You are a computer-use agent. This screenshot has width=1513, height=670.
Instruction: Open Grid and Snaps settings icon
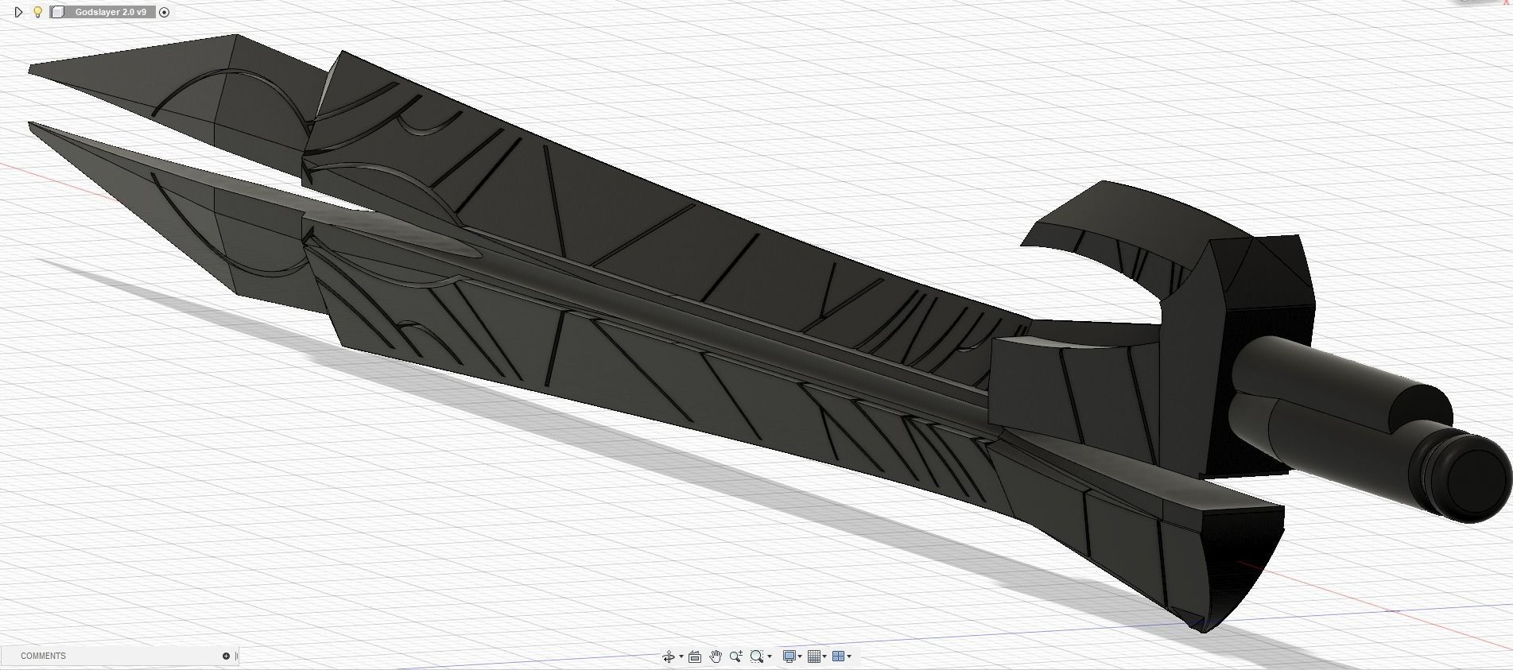814,656
